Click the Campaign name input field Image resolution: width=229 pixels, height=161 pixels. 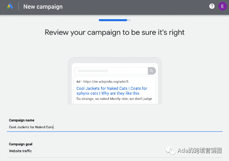(x=115, y=127)
